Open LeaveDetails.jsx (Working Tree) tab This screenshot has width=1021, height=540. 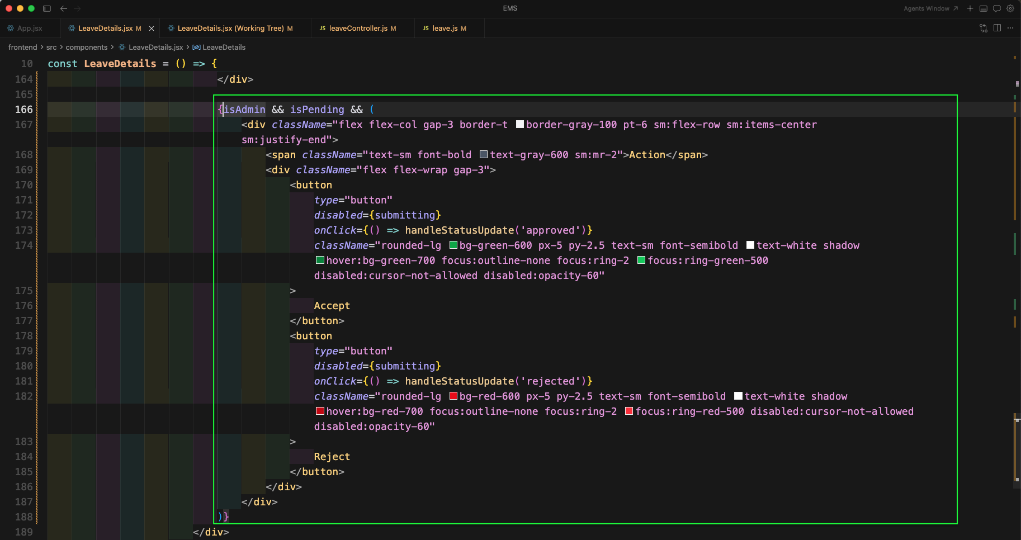(230, 29)
